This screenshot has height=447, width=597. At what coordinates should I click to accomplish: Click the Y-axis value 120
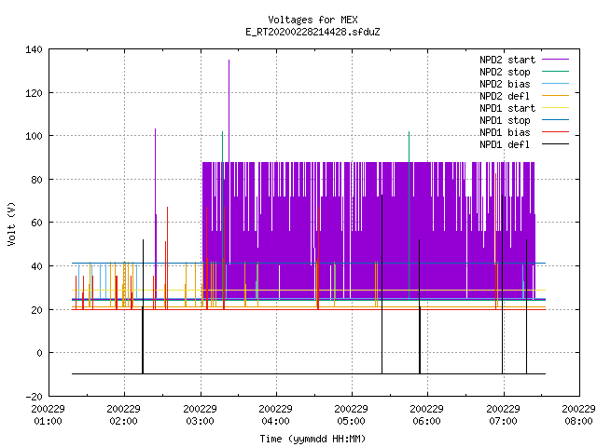pos(34,93)
